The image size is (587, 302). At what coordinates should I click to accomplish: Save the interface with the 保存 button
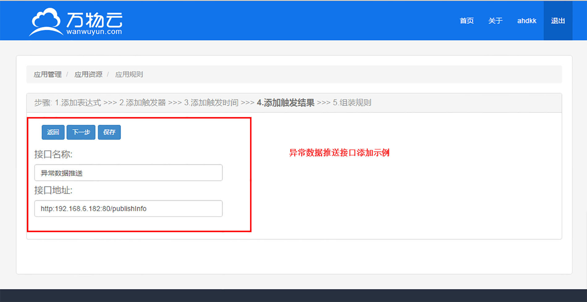pos(109,132)
